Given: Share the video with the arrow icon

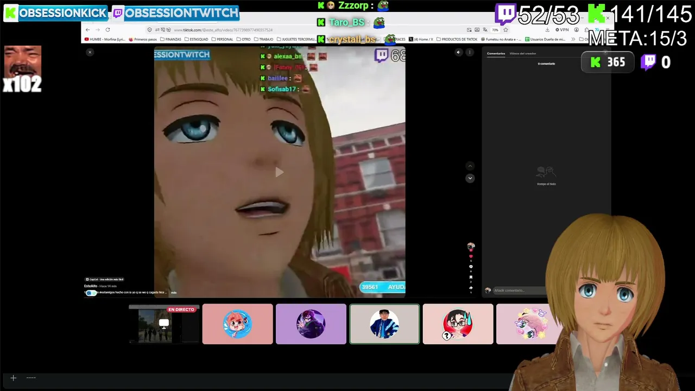Looking at the screenshot, I should (471, 288).
